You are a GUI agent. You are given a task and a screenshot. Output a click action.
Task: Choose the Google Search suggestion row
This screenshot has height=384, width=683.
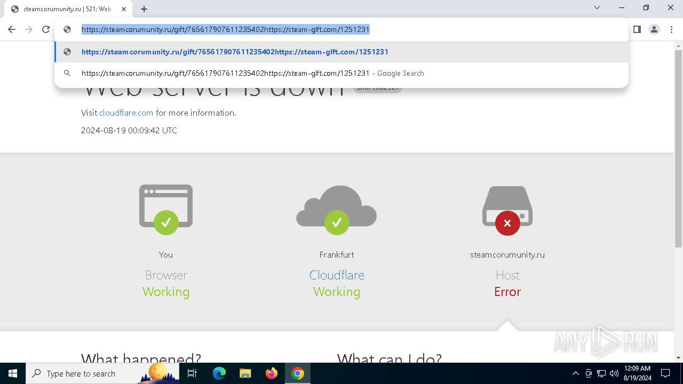click(x=341, y=73)
